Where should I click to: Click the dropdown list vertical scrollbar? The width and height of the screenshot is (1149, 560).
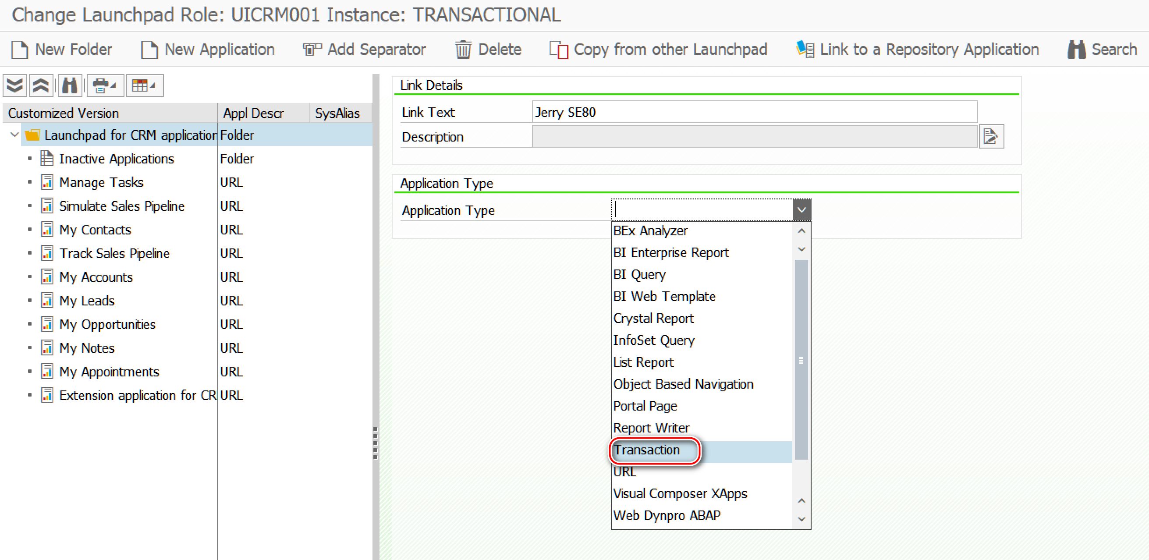coord(801,359)
